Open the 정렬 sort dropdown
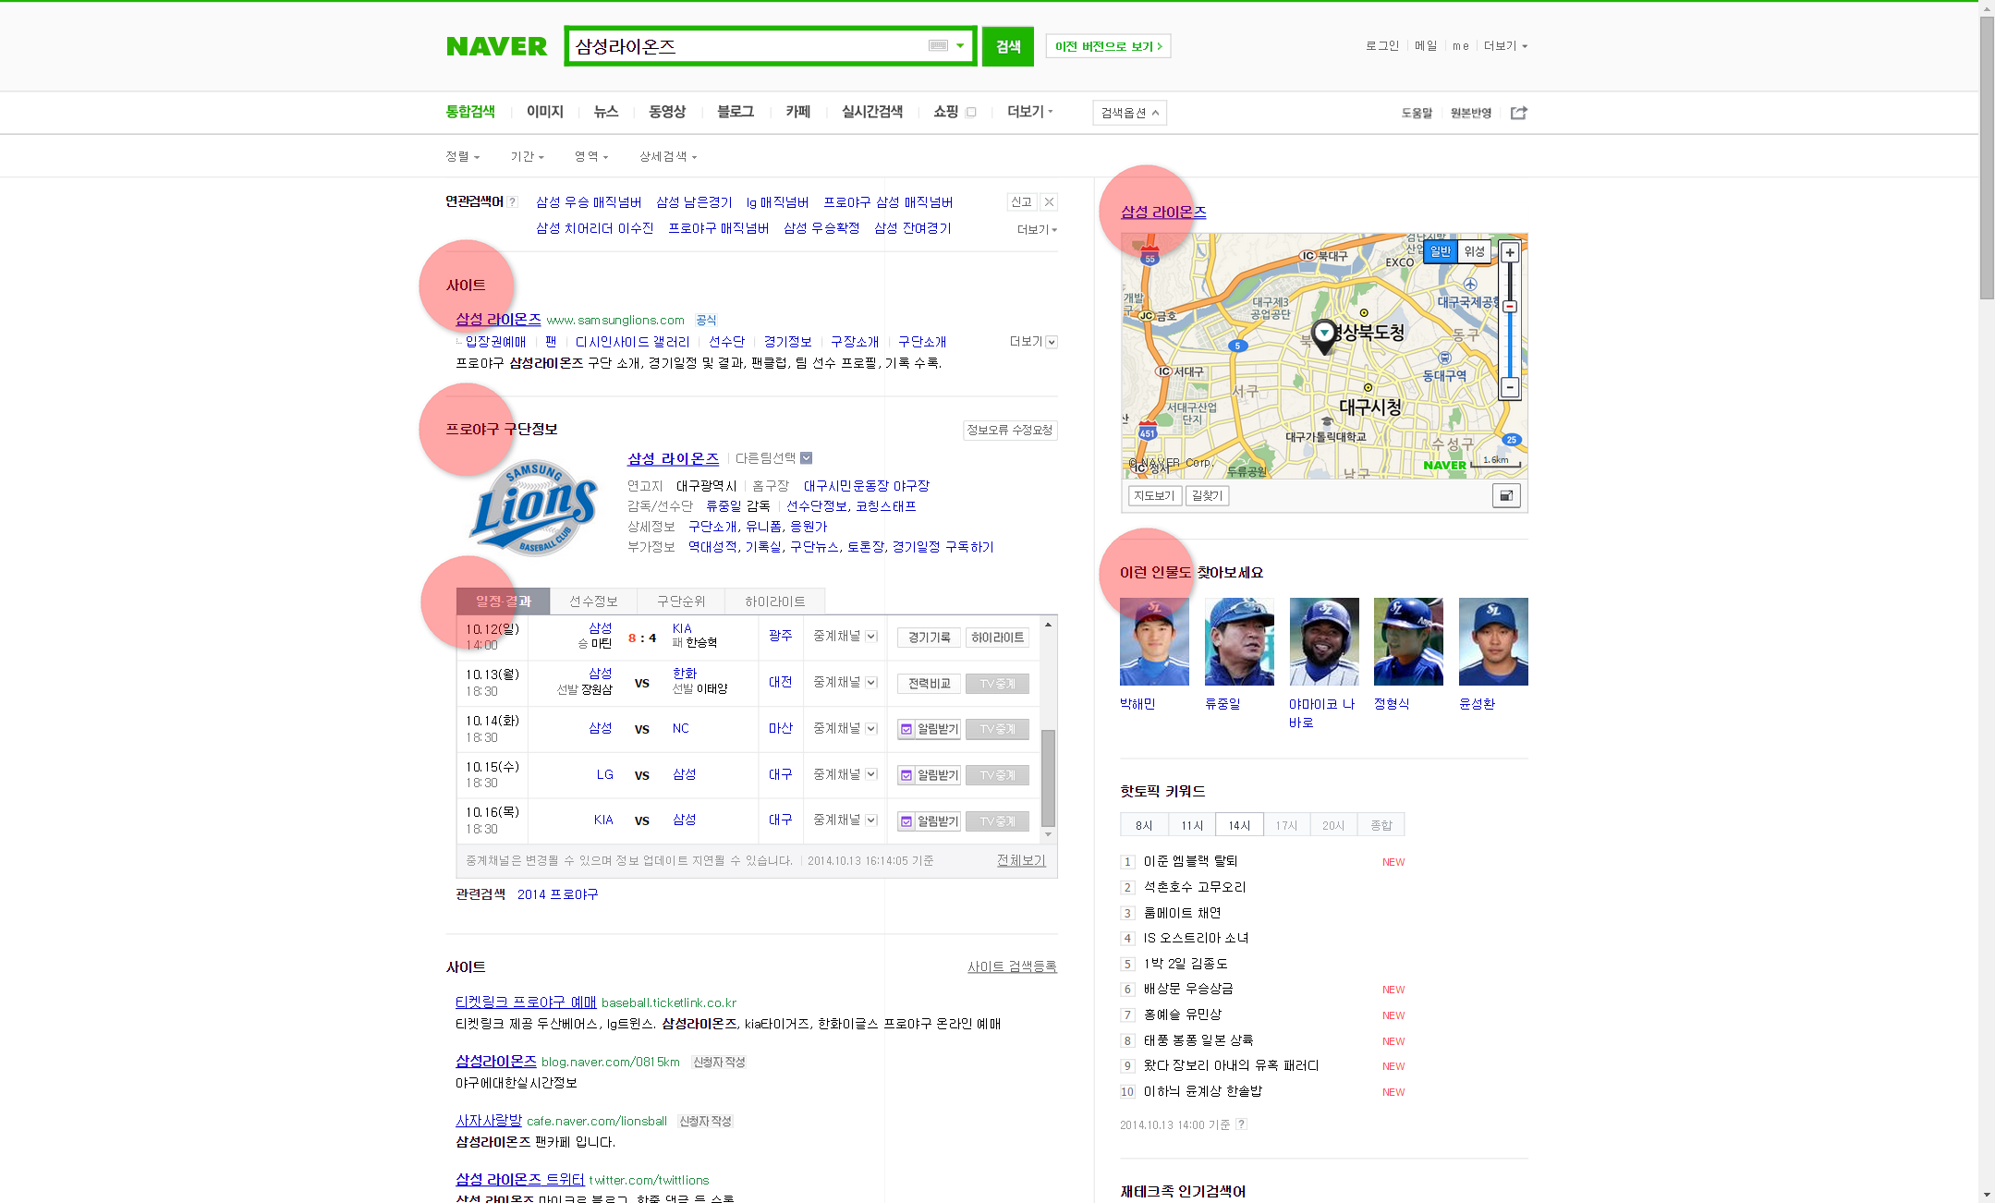The image size is (1995, 1203). pos(462,156)
